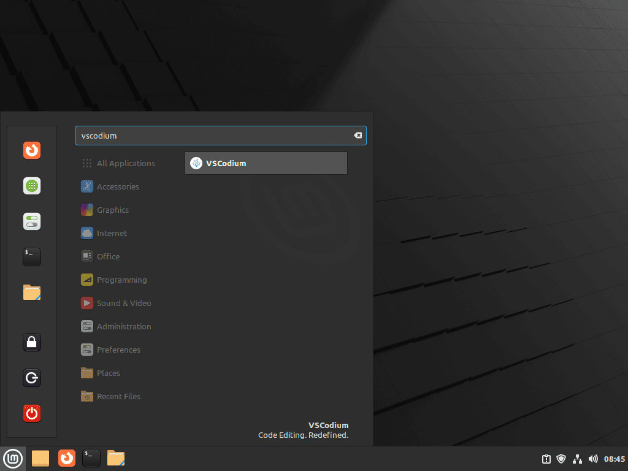This screenshot has height=471, width=628.
Task: Open Terminal from the taskbar
Action: point(91,459)
